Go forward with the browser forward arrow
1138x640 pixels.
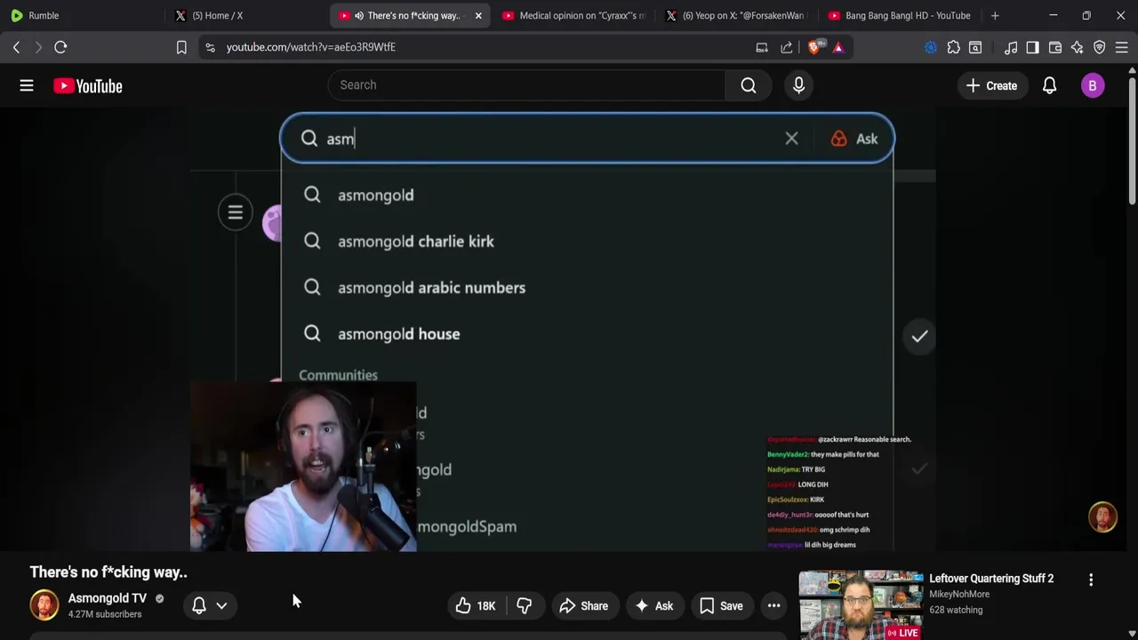click(x=37, y=47)
